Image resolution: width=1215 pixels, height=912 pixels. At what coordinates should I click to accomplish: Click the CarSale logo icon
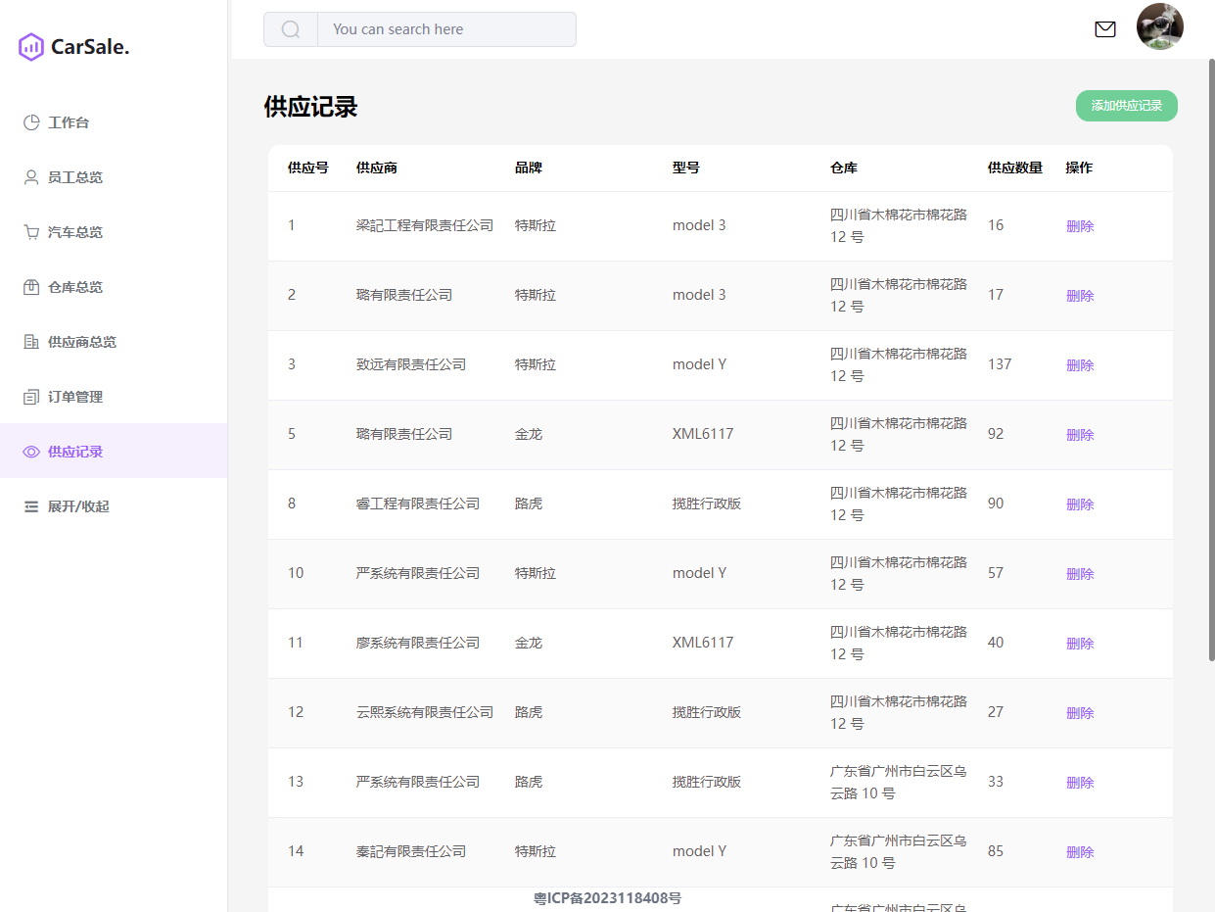click(x=31, y=47)
